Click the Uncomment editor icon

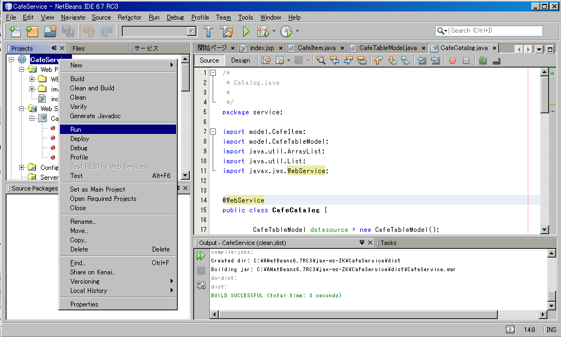point(496,61)
